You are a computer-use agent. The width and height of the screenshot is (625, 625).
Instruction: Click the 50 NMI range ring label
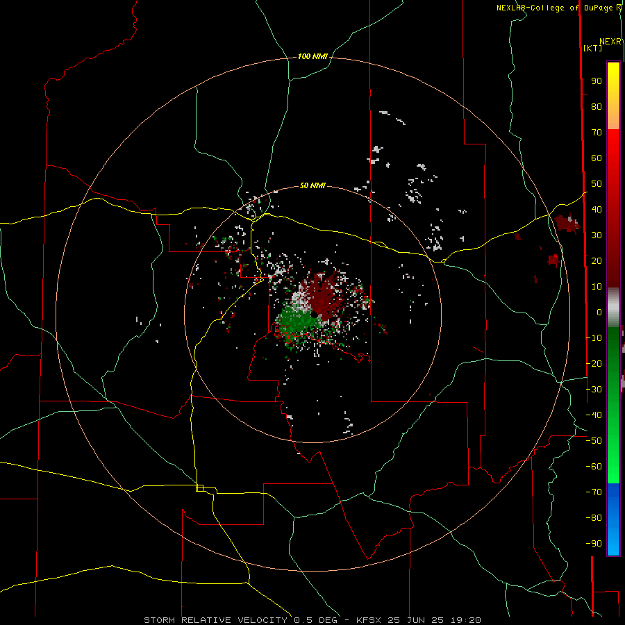[312, 185]
